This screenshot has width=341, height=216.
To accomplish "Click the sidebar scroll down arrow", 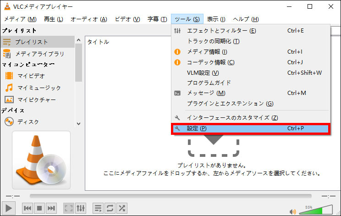I will coord(79,124).
